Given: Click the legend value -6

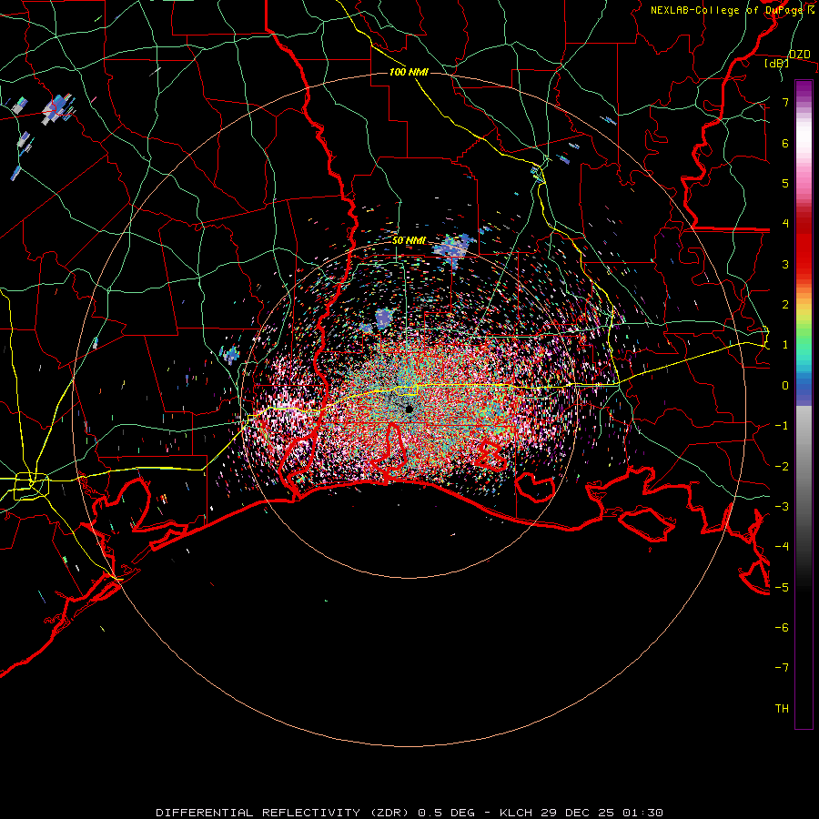Looking at the screenshot, I should [782, 628].
